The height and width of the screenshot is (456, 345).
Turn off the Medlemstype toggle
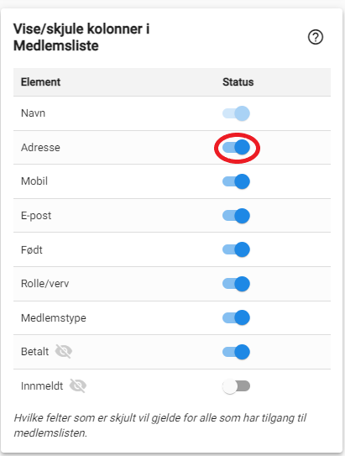click(236, 317)
